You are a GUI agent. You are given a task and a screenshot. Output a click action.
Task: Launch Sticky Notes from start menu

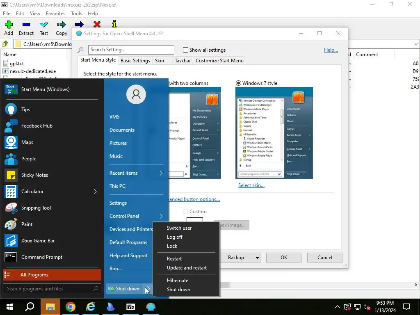[52, 175]
